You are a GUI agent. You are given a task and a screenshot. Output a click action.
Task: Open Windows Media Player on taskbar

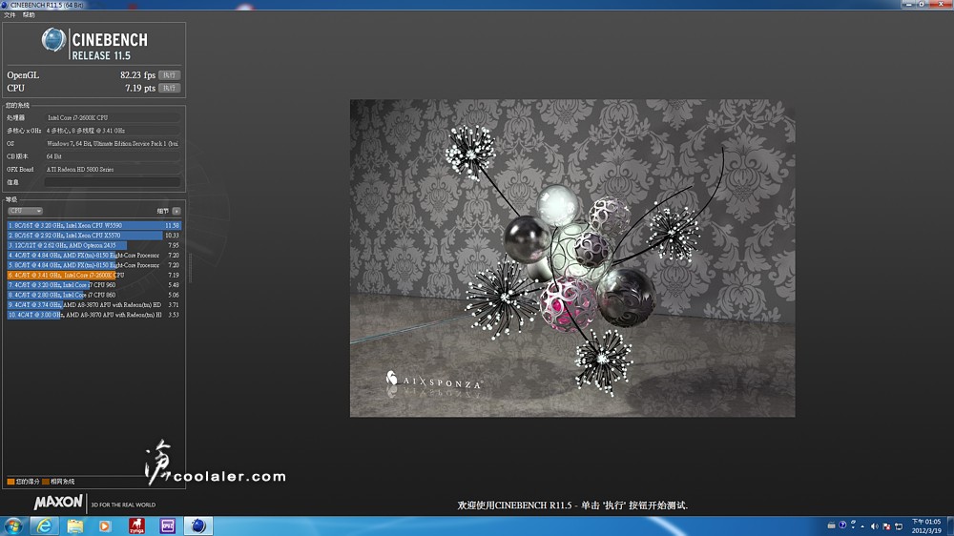click(105, 526)
